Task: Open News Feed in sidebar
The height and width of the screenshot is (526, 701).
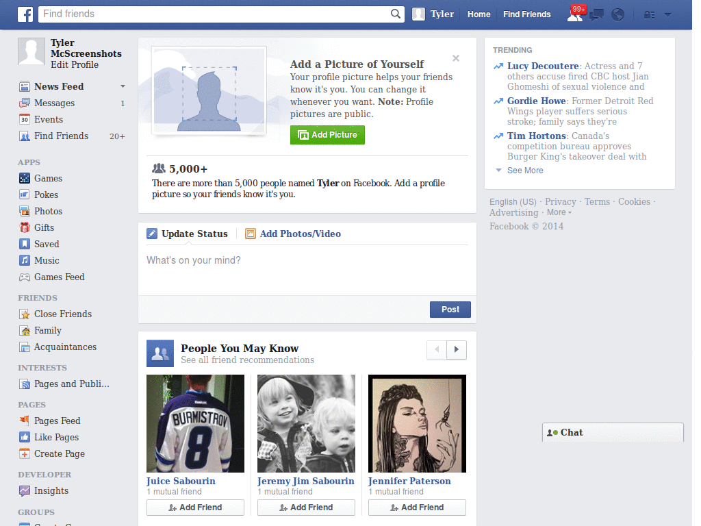Action: point(59,86)
